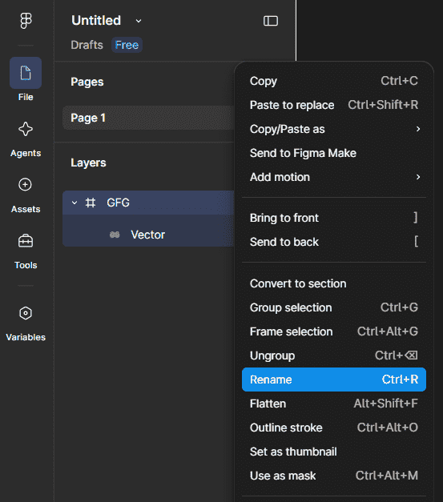Open the Variables sidebar panel
This screenshot has width=443, height=502.
[26, 313]
